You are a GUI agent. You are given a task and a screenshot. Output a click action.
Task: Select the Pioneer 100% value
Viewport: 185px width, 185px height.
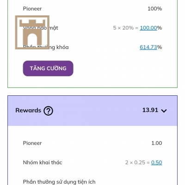click(x=155, y=9)
